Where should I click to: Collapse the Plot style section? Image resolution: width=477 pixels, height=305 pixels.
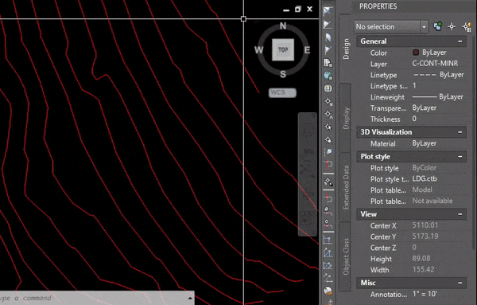point(460,157)
